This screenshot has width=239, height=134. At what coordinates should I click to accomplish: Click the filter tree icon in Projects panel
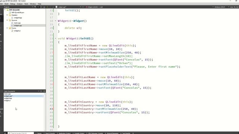point(35,7)
